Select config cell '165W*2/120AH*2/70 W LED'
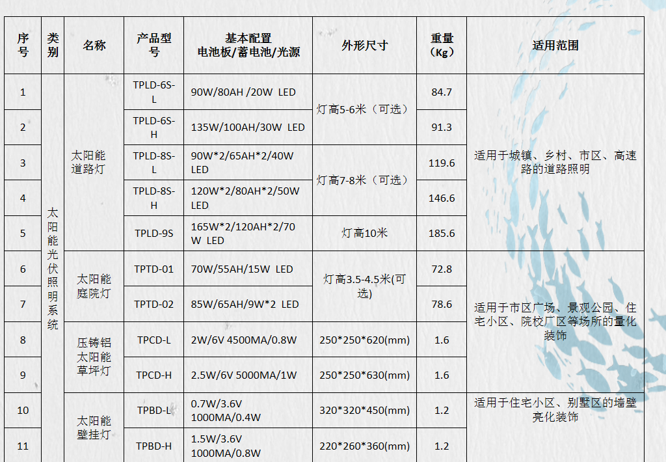Viewport: 666px width, 462px height. pyautogui.click(x=248, y=233)
